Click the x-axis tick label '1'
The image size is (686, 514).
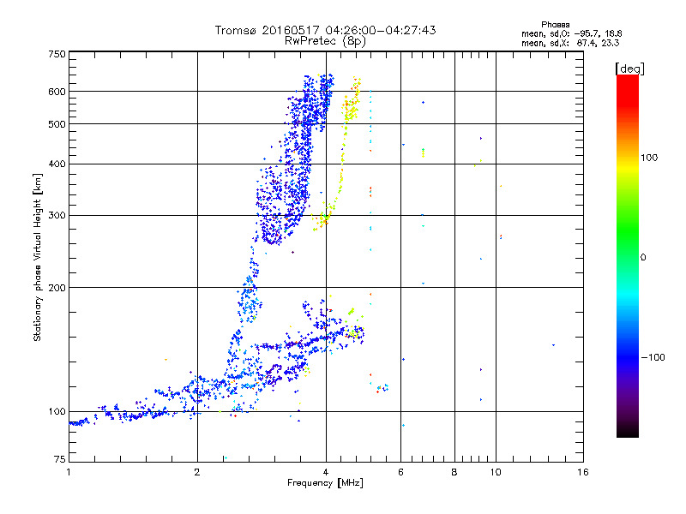tap(69, 472)
